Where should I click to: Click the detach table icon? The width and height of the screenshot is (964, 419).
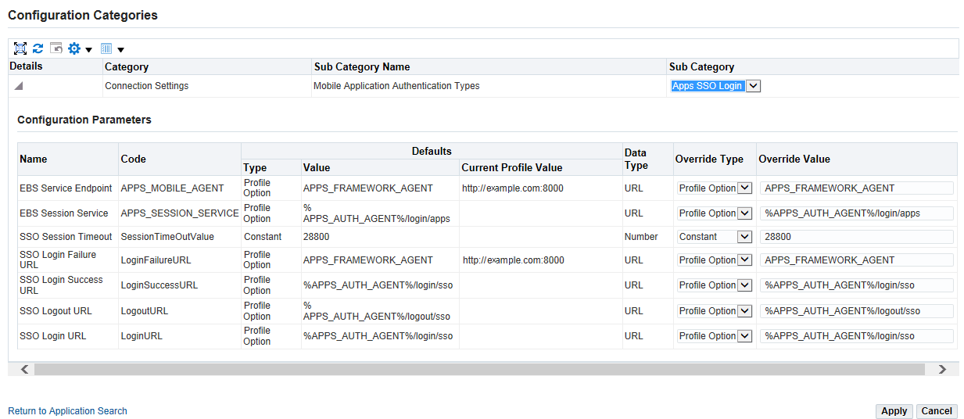click(20, 48)
